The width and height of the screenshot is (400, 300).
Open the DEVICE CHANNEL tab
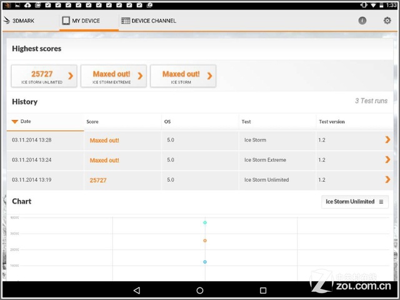tap(149, 21)
